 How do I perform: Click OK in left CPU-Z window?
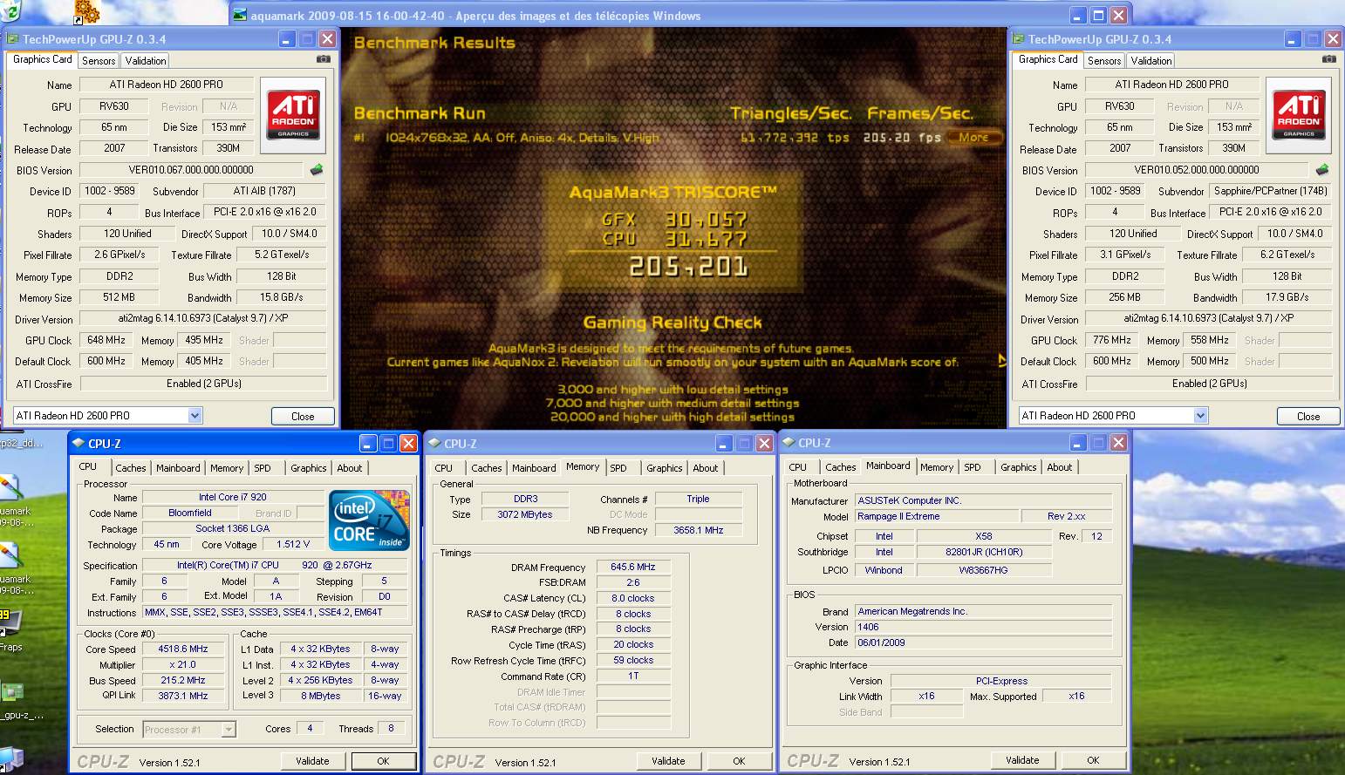tap(383, 761)
